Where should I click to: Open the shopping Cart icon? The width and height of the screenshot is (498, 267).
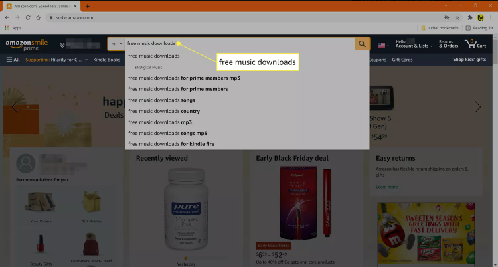[x=475, y=44]
